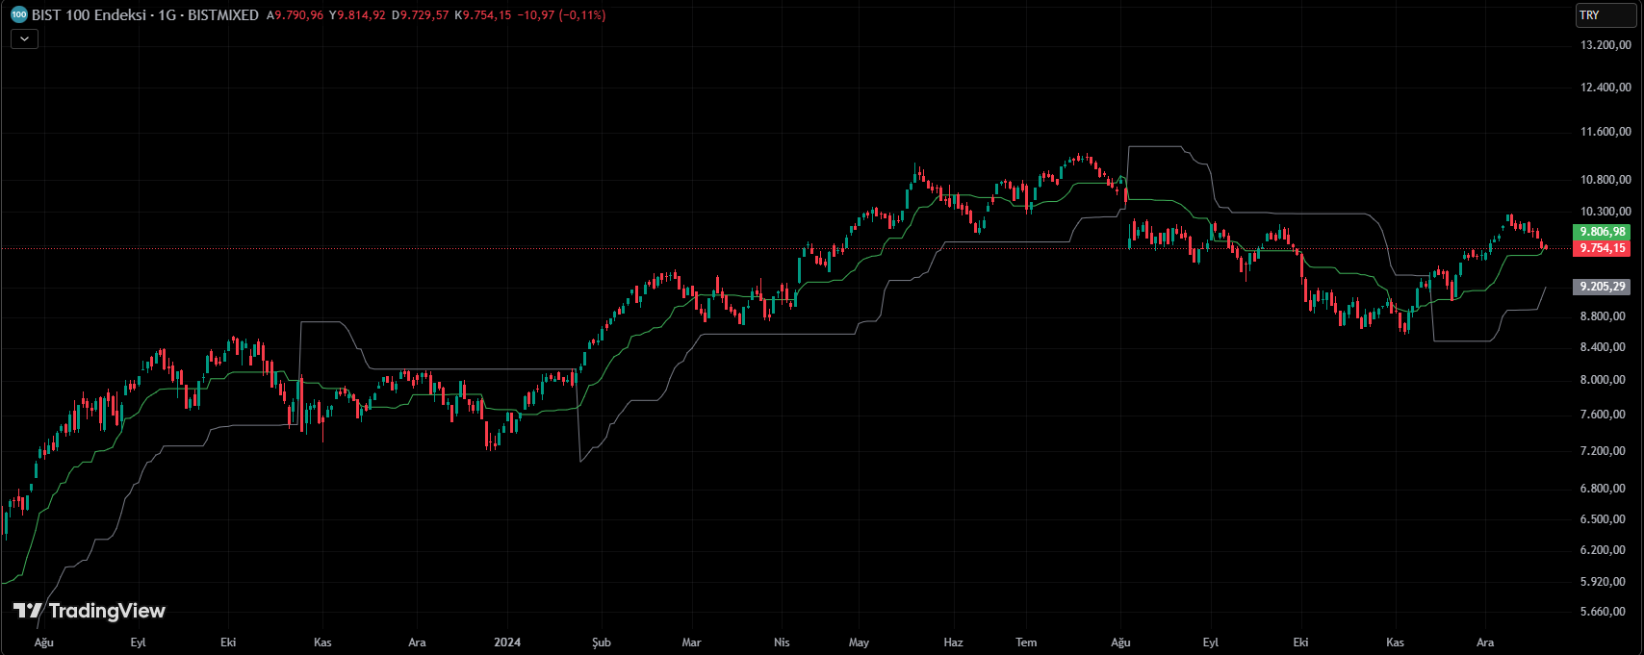Image resolution: width=1644 pixels, height=655 pixels.
Task: Open the TRY currency selector
Action: 1604,15
